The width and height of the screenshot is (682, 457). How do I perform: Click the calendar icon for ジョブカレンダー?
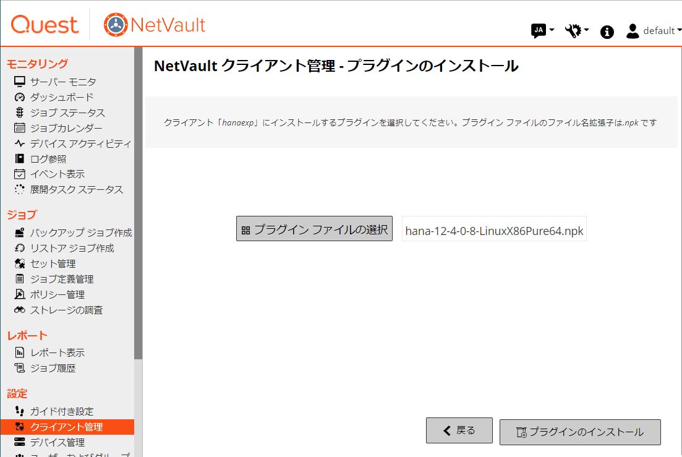[x=20, y=128]
